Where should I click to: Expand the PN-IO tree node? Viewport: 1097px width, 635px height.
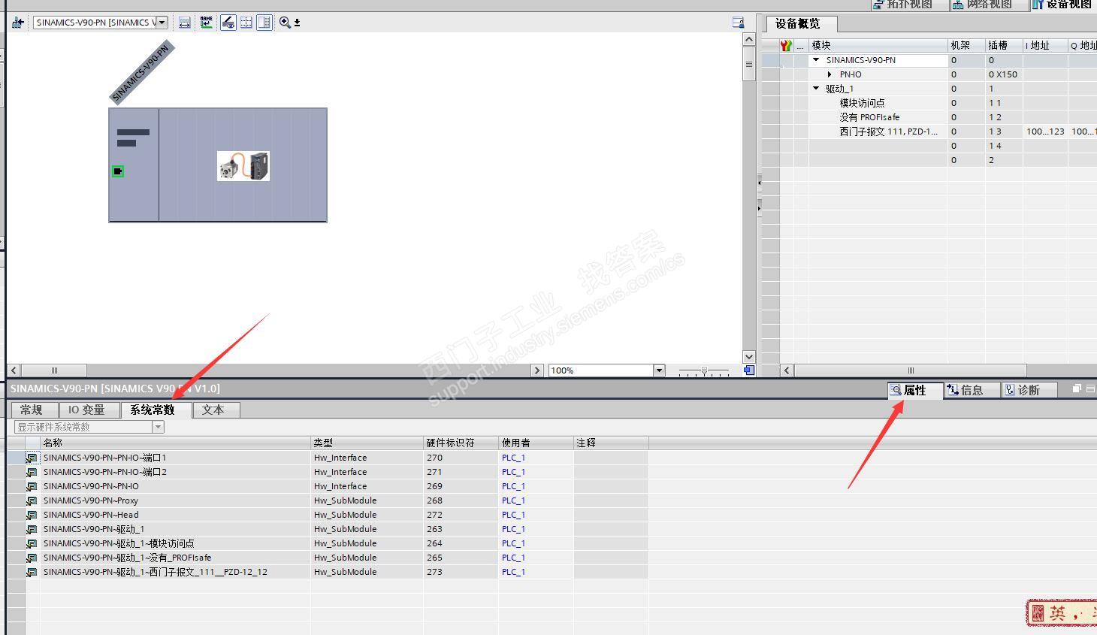pos(830,74)
